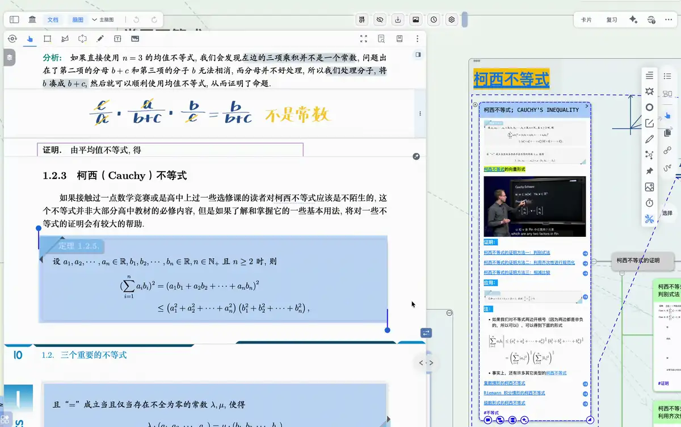Toggle the sidebar panel icon

(x=14, y=19)
